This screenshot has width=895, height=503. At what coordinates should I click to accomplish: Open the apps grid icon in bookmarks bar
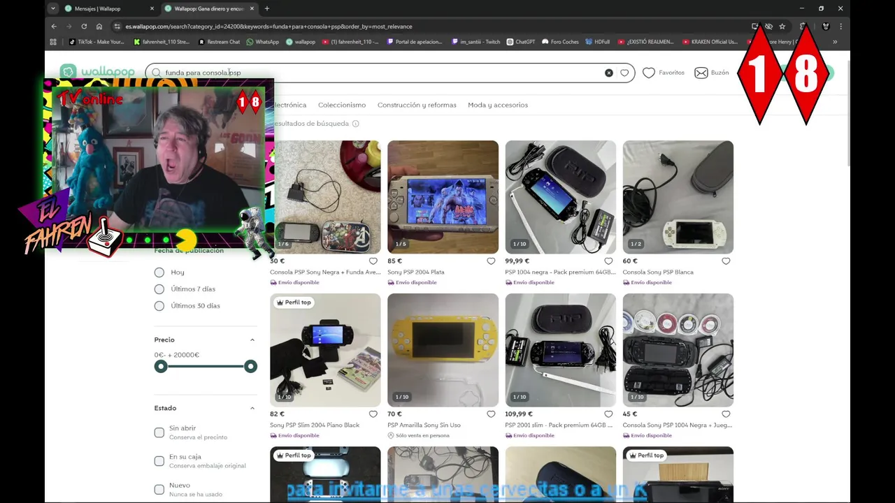[53, 42]
